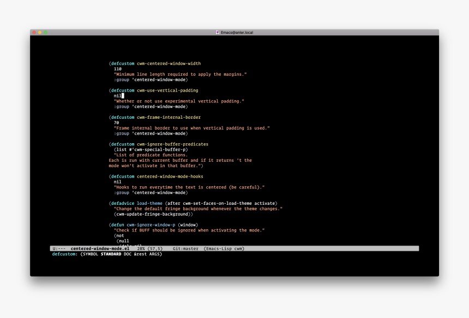
Task: Place cursor on cwm-frame-internal-border symbol
Action: tap(169, 118)
